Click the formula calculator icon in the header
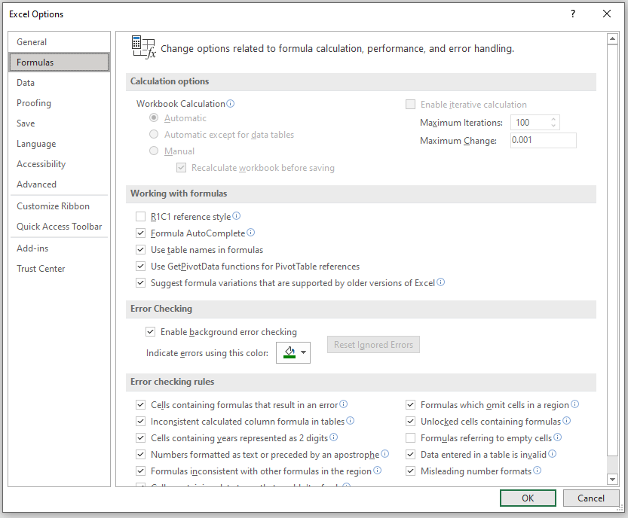This screenshot has height=518, width=628. [143, 47]
